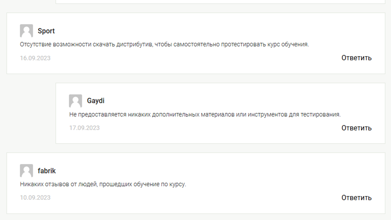This screenshot has height=220, width=391.
Task: Click Gaydi's gray avatar icon
Action: pos(75,101)
